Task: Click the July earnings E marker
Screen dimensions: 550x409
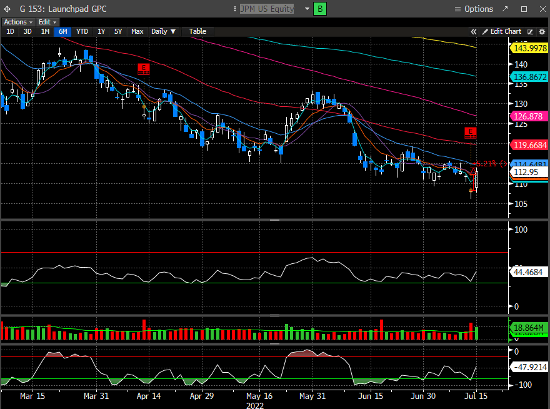Action: (x=471, y=133)
